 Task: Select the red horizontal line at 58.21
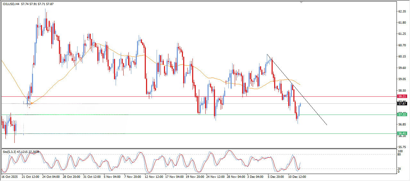(128, 96)
